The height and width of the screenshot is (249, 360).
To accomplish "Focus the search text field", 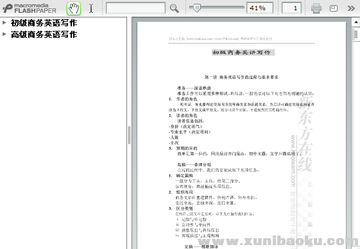I will tap(135, 8).
